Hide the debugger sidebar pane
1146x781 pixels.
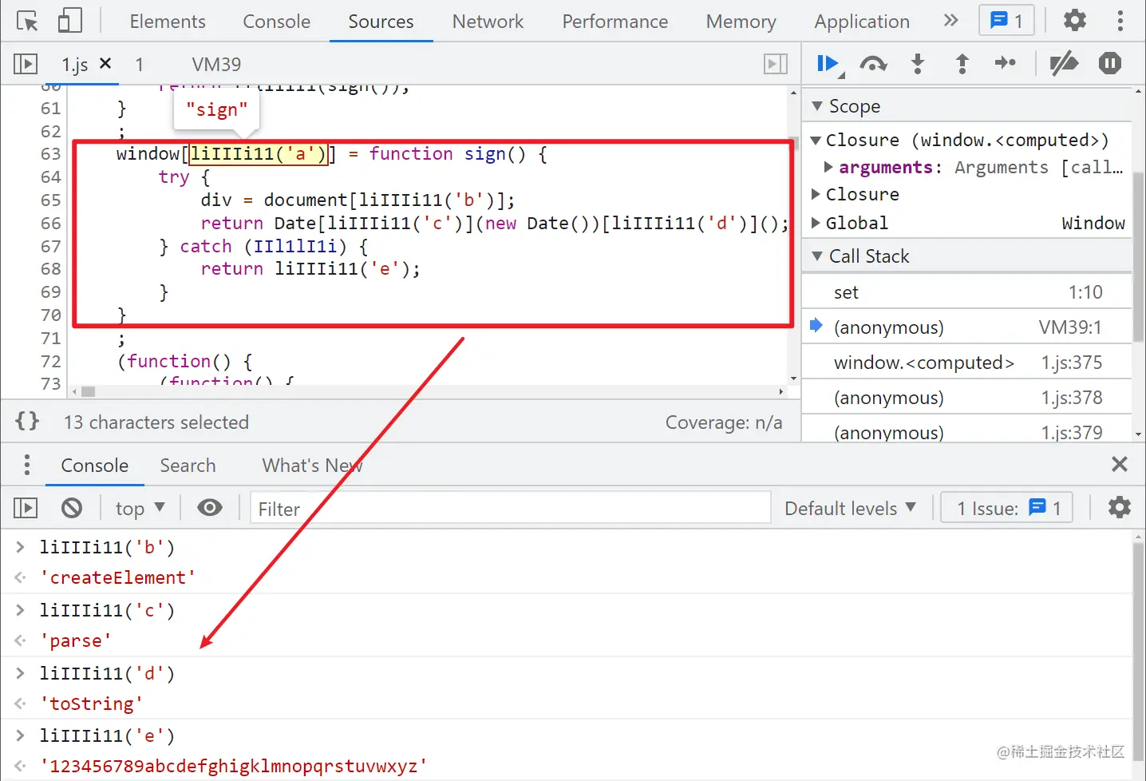click(x=776, y=64)
